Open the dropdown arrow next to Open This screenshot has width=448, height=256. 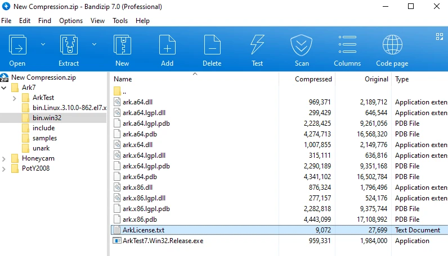coord(43,44)
